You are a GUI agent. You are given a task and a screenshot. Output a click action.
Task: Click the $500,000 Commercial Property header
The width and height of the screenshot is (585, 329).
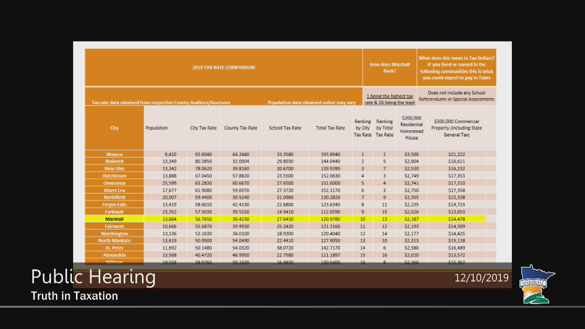click(456, 128)
